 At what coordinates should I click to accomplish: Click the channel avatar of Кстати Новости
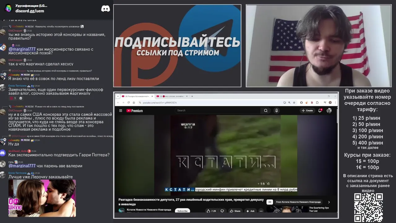pos(122,210)
